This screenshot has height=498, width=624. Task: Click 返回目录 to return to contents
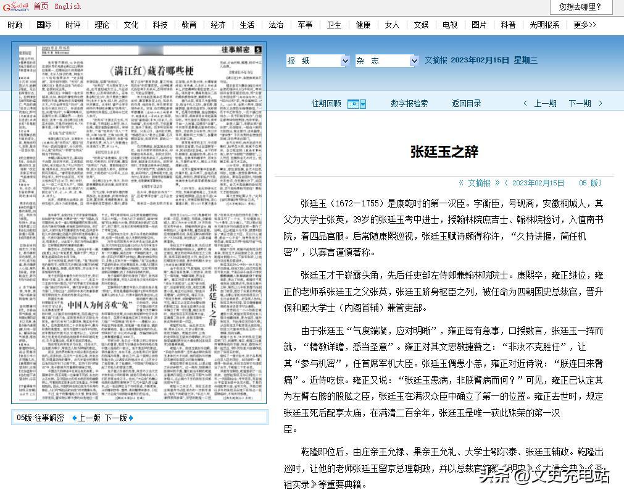(466, 104)
